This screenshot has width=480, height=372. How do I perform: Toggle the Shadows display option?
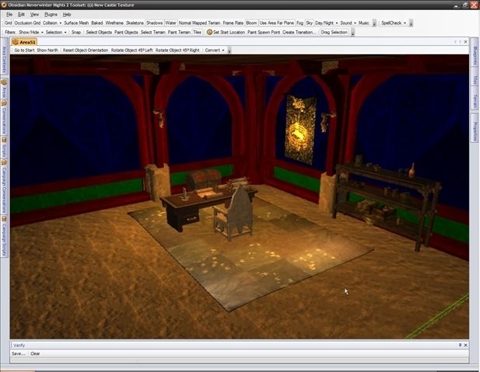coord(155,23)
